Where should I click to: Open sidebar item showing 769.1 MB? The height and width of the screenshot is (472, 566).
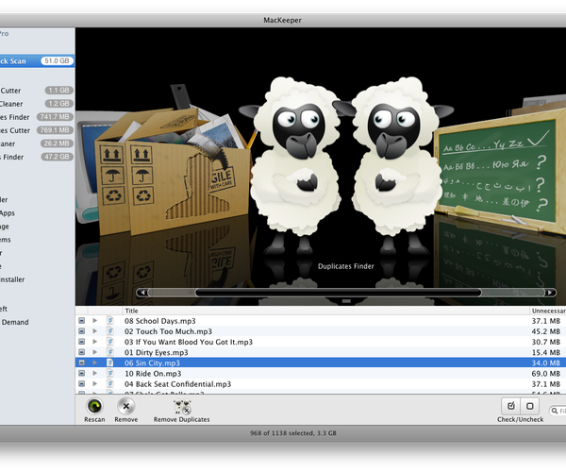click(37, 130)
